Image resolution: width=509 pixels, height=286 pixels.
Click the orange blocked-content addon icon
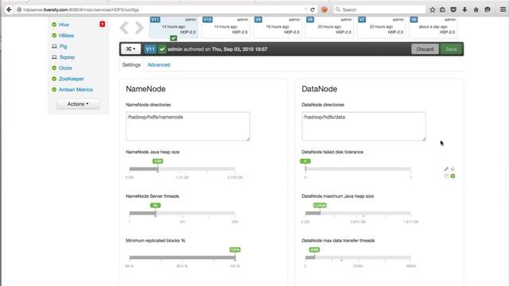[x=324, y=10]
